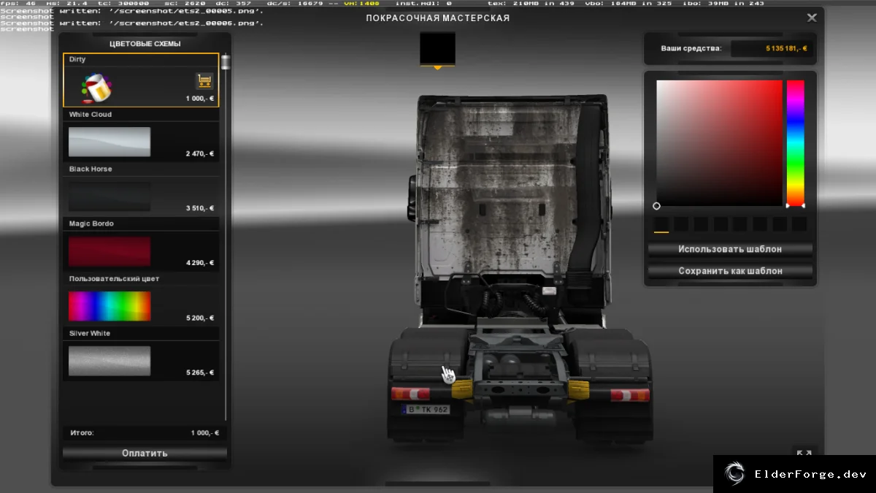Click the expand view icon at bottom right
876x493 pixels.
(804, 454)
